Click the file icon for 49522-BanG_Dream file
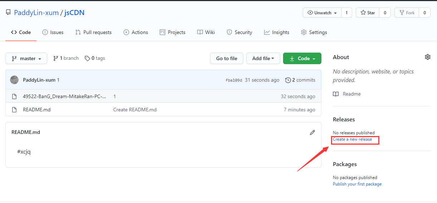This screenshot has width=437, height=203. [x=14, y=96]
